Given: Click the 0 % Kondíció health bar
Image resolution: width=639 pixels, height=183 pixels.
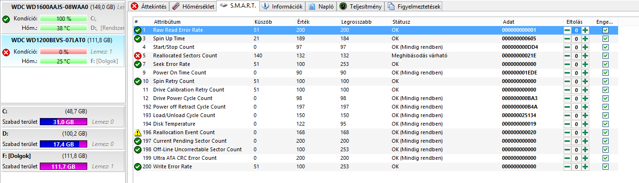Looking at the screenshot, I should point(64,52).
